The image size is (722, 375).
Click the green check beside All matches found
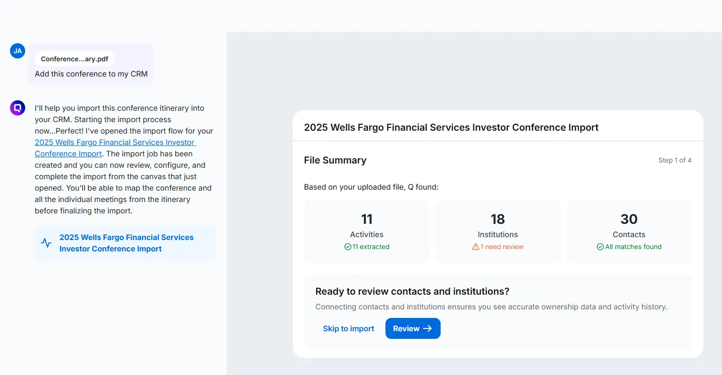pyautogui.click(x=600, y=247)
